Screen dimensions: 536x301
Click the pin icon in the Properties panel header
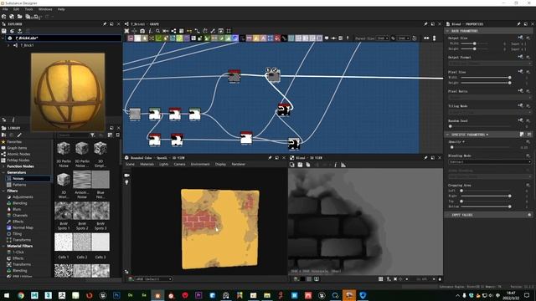point(518,24)
